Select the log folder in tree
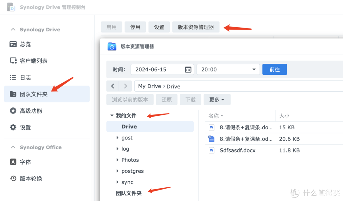343x201 pixels. (x=125, y=149)
